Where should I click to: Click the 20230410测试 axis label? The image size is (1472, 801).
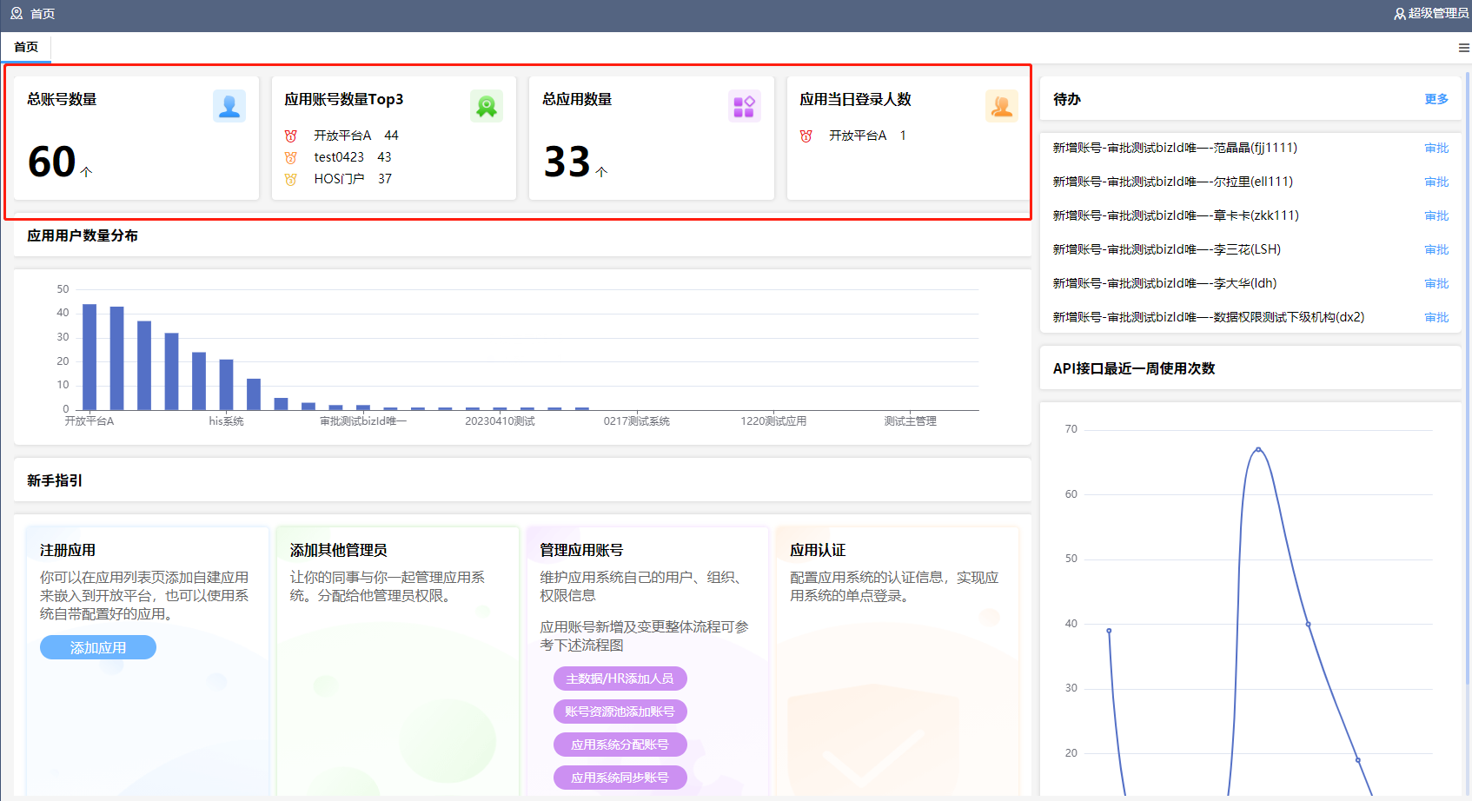click(500, 421)
